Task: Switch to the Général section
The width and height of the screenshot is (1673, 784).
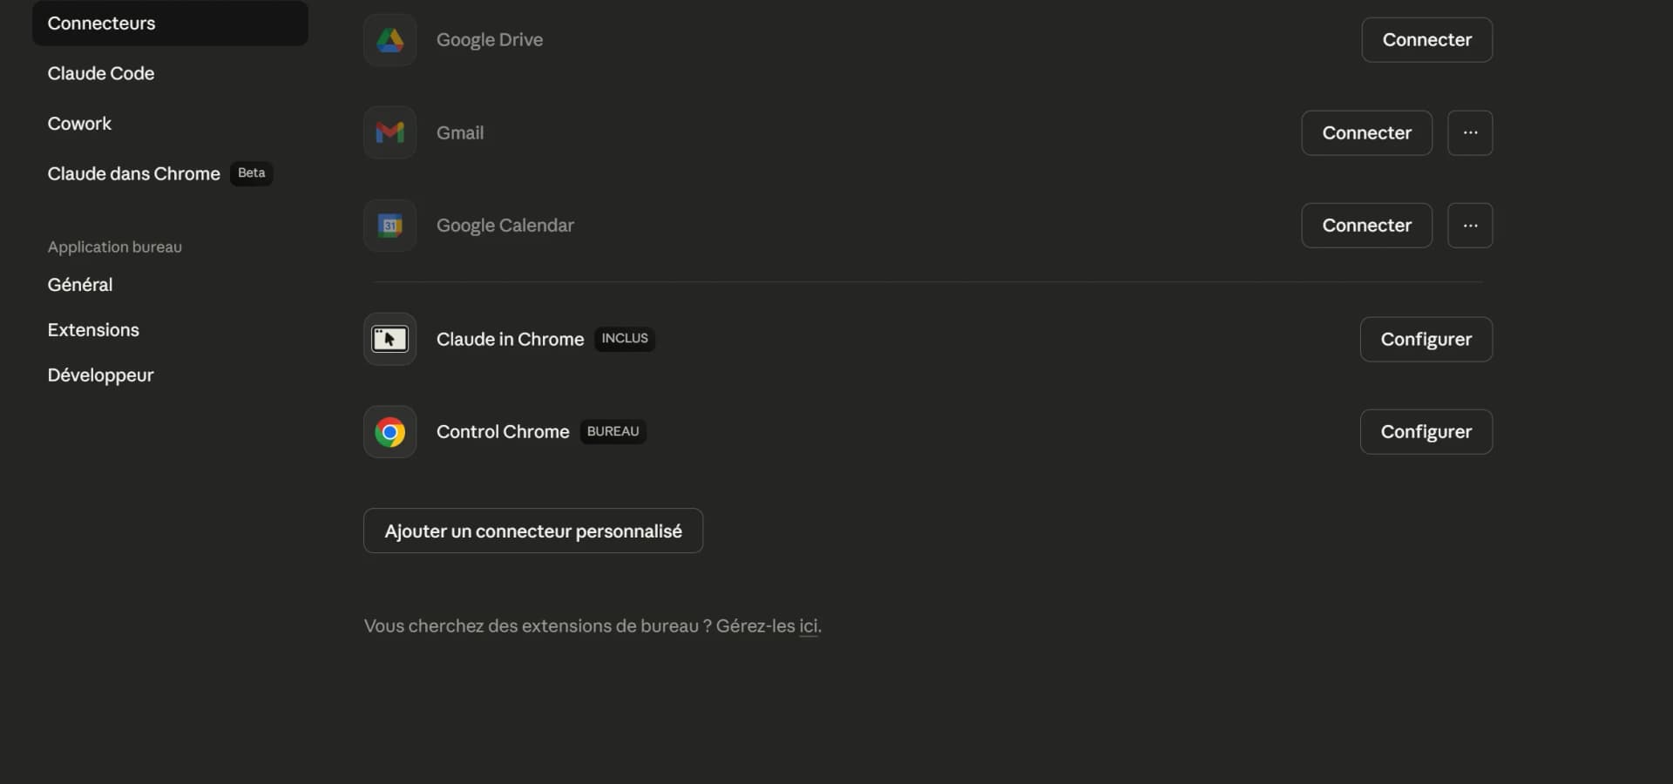Action: coord(80,284)
